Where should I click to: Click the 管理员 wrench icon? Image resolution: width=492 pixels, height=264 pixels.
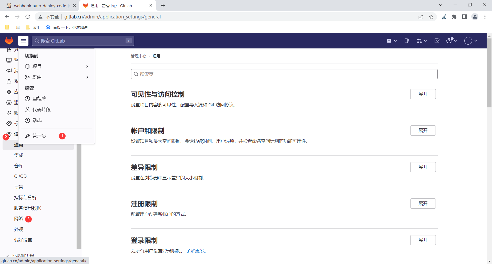27,136
